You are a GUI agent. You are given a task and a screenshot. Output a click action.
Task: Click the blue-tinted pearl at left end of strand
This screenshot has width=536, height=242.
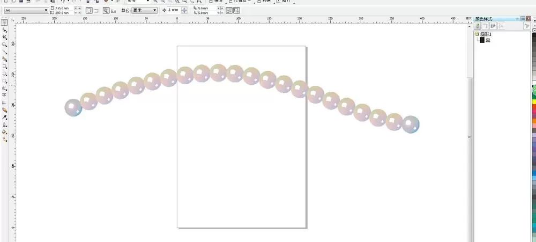pyautogui.click(x=73, y=107)
